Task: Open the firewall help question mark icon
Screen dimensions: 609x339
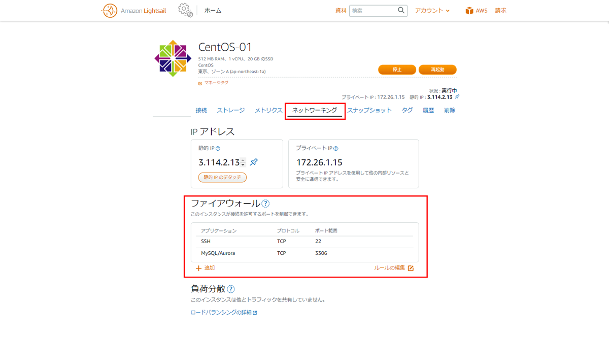Action: pos(265,205)
